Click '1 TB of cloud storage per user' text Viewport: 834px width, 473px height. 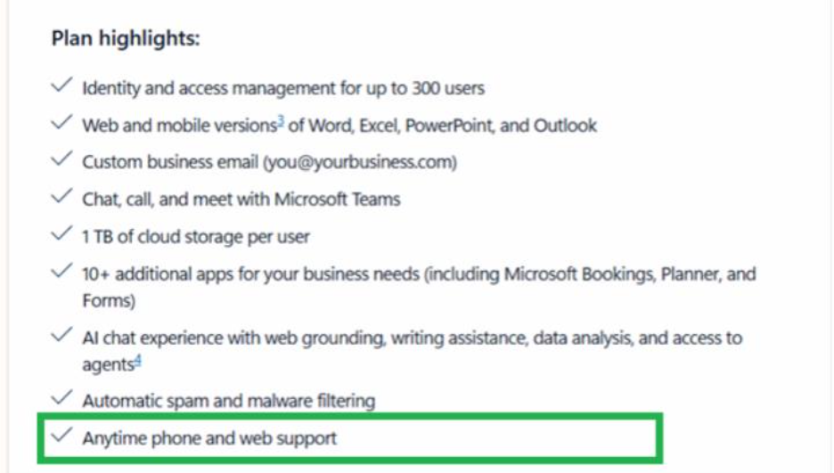pyautogui.click(x=196, y=237)
